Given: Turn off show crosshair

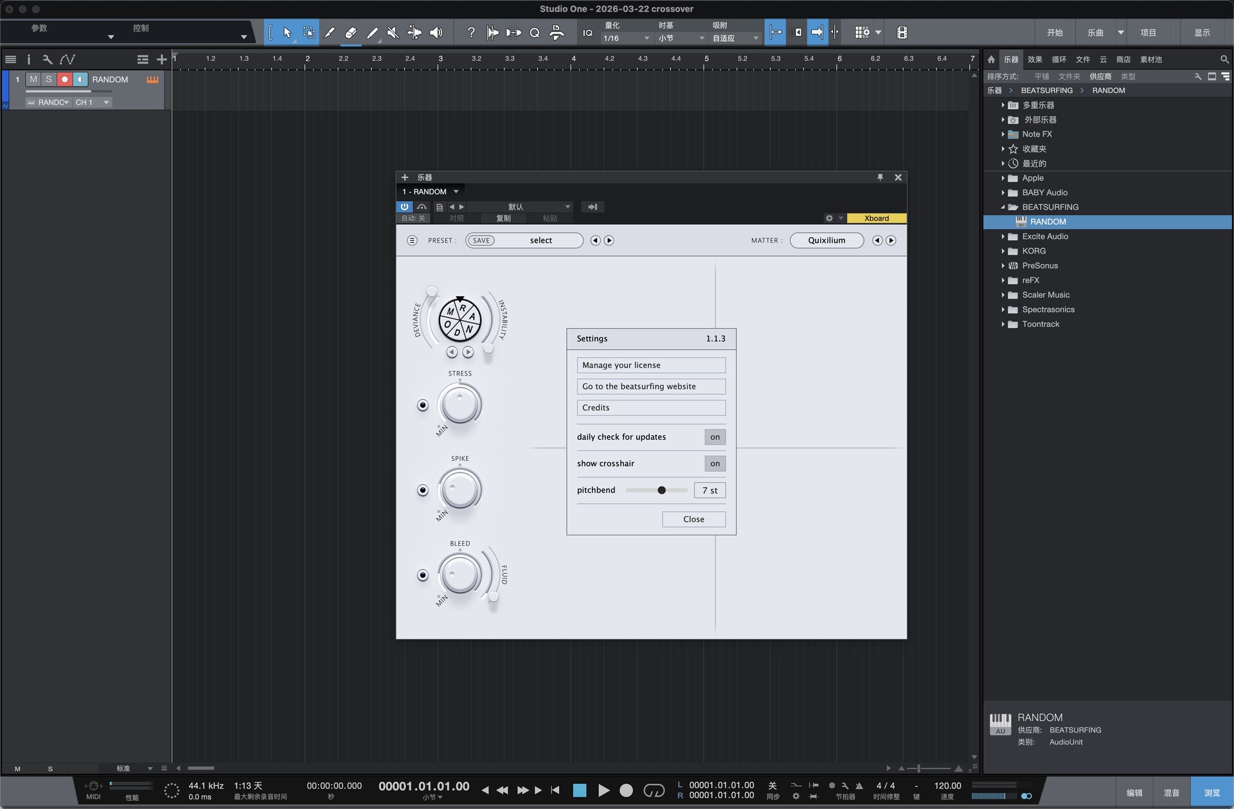Looking at the screenshot, I should [x=715, y=463].
